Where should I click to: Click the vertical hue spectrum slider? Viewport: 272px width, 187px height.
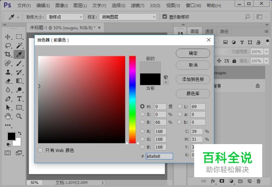pyautogui.click(x=132, y=100)
